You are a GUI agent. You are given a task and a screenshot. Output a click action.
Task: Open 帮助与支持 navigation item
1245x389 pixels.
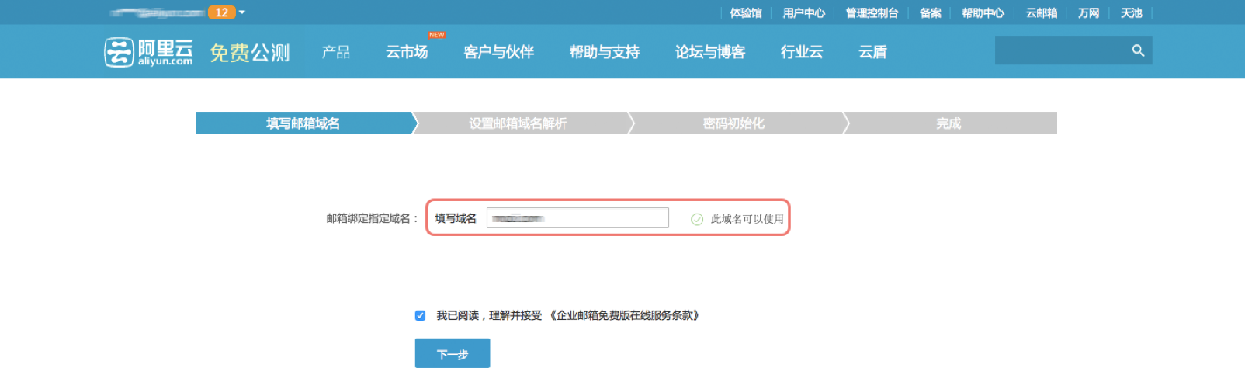pos(604,52)
